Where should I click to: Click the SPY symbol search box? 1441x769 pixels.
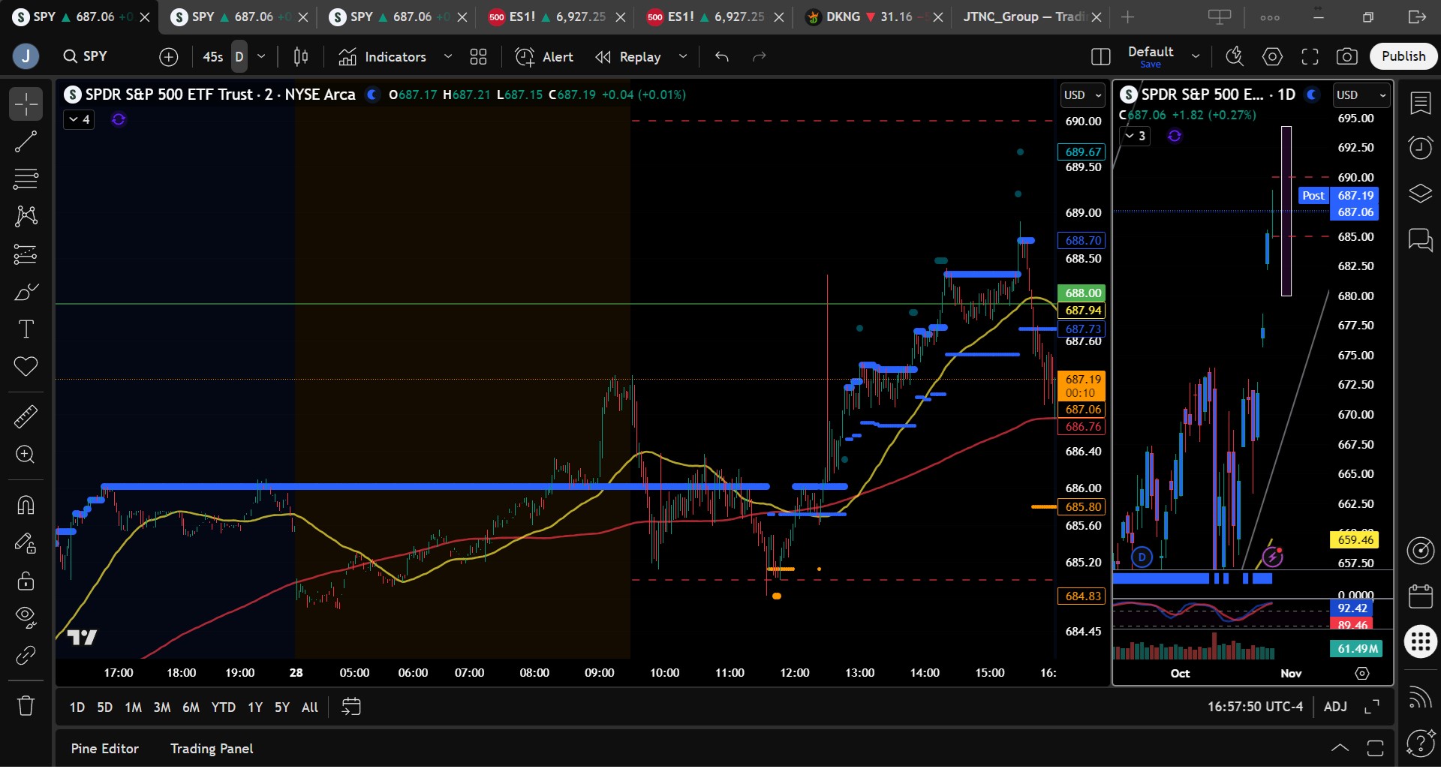[95, 56]
